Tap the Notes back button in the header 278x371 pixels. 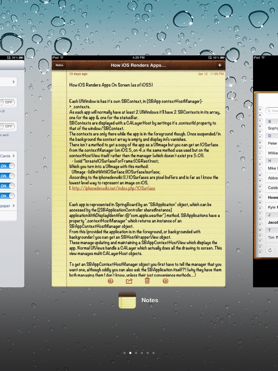click(59, 65)
